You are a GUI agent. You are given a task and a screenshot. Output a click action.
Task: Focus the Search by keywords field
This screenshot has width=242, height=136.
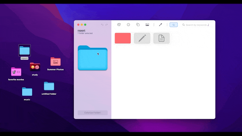pyautogui.click(x=198, y=25)
